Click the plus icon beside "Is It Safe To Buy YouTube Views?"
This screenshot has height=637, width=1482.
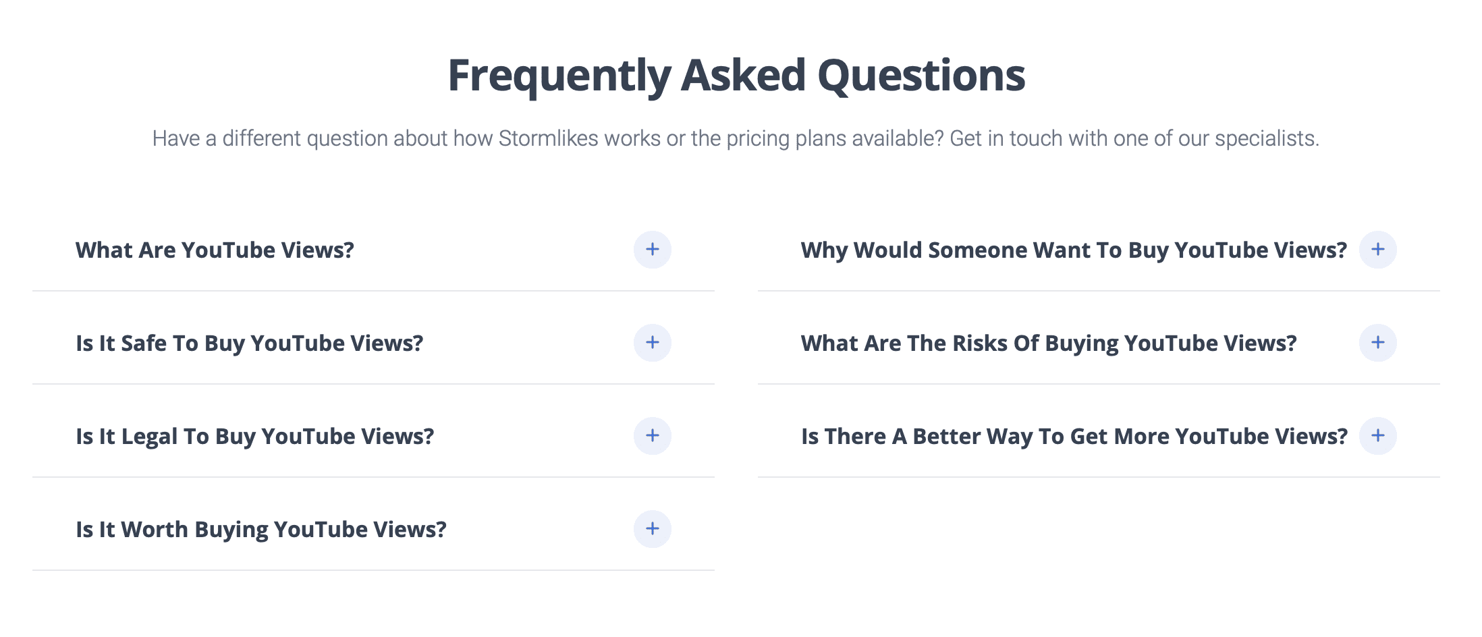(652, 343)
